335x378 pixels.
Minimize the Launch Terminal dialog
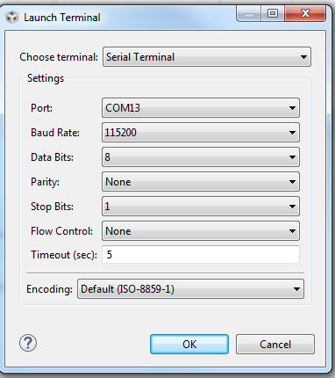pyautogui.click(x=249, y=14)
